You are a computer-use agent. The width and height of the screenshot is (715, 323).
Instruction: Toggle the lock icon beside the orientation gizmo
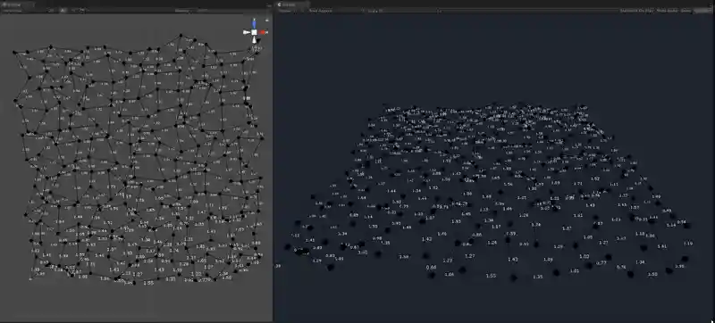[267, 20]
